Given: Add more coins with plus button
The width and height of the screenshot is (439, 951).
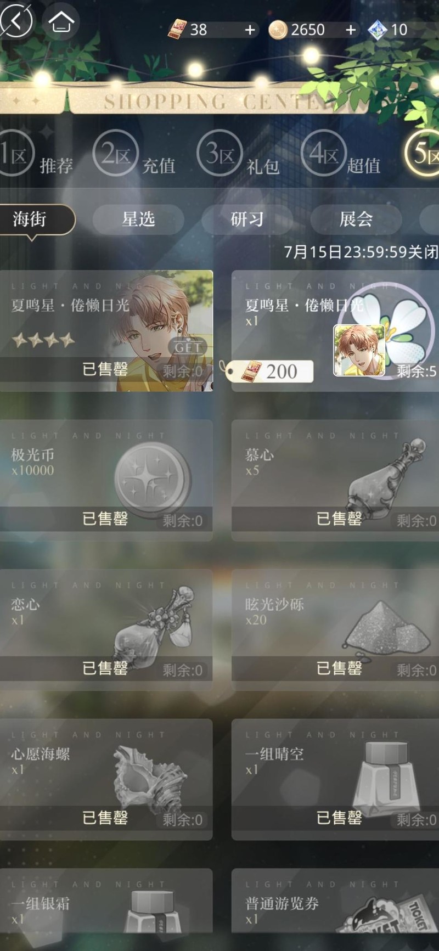Looking at the screenshot, I should [351, 30].
